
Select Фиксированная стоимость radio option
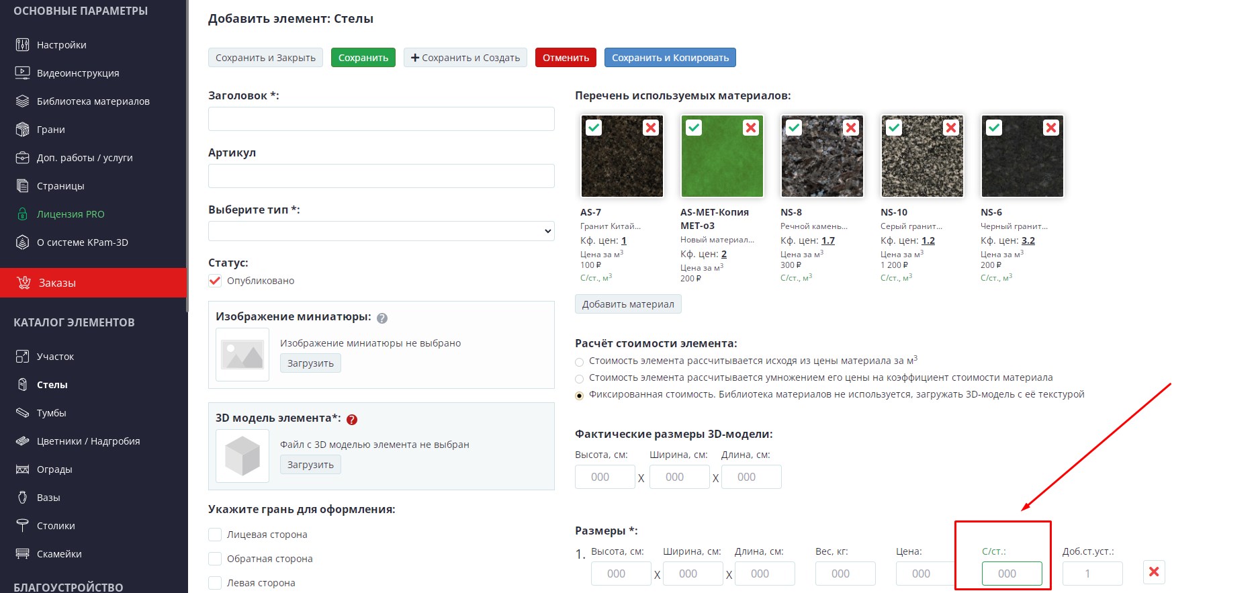tap(580, 396)
